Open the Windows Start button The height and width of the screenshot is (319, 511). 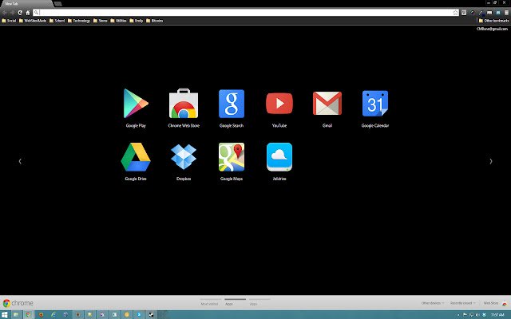[5, 314]
